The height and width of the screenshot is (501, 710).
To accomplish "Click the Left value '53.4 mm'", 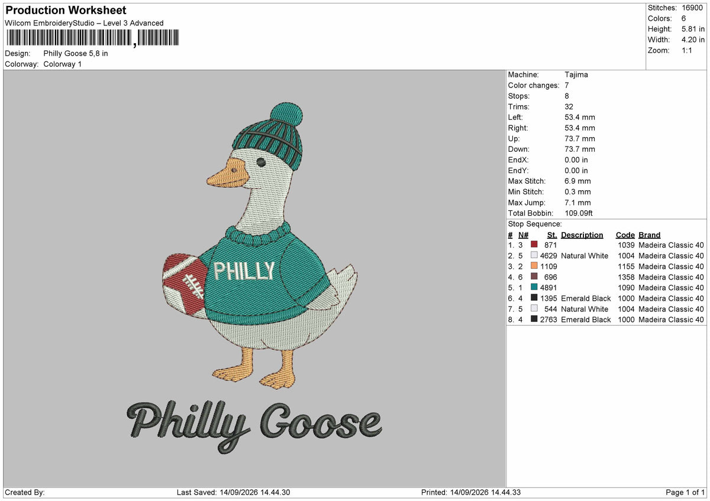I will coord(580,118).
